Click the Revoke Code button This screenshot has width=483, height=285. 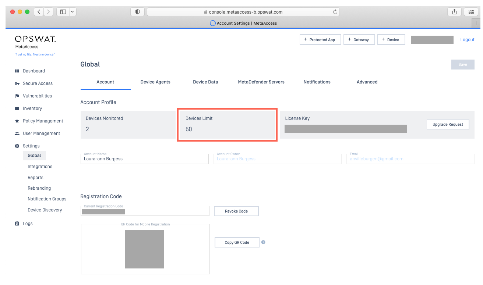coord(236,211)
